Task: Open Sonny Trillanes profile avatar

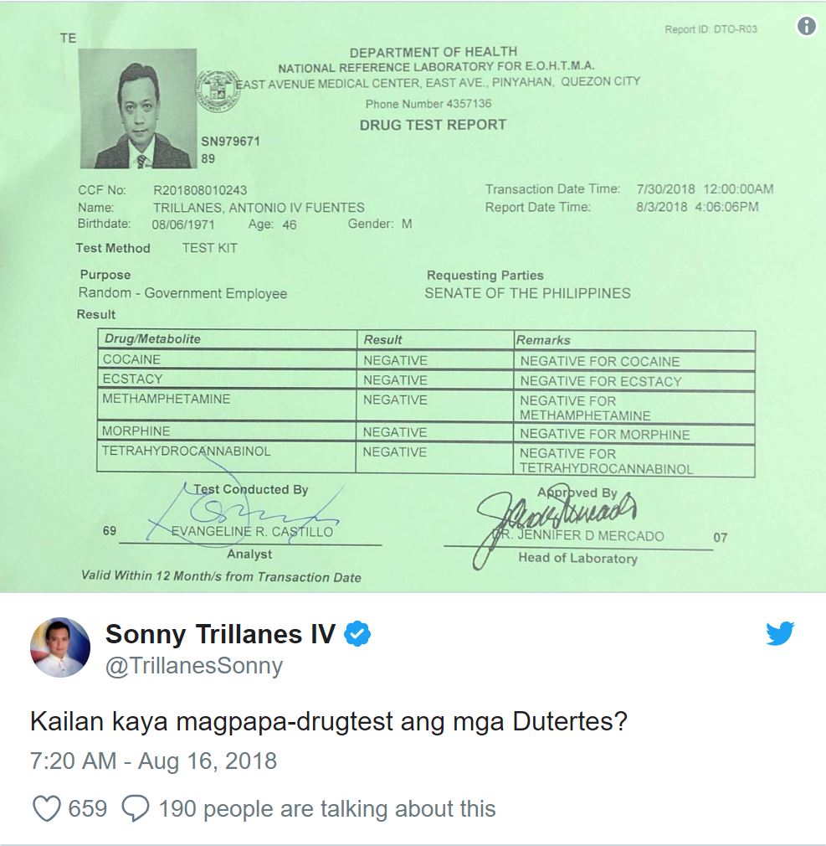Action: [x=60, y=647]
